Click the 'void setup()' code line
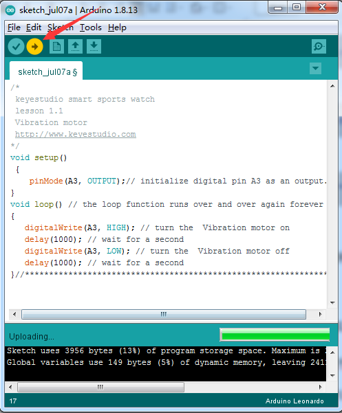 point(39,158)
